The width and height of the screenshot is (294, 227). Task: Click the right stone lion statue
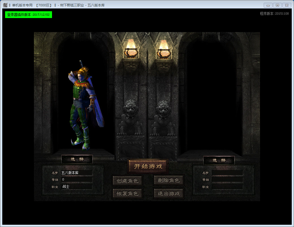coord(163,115)
